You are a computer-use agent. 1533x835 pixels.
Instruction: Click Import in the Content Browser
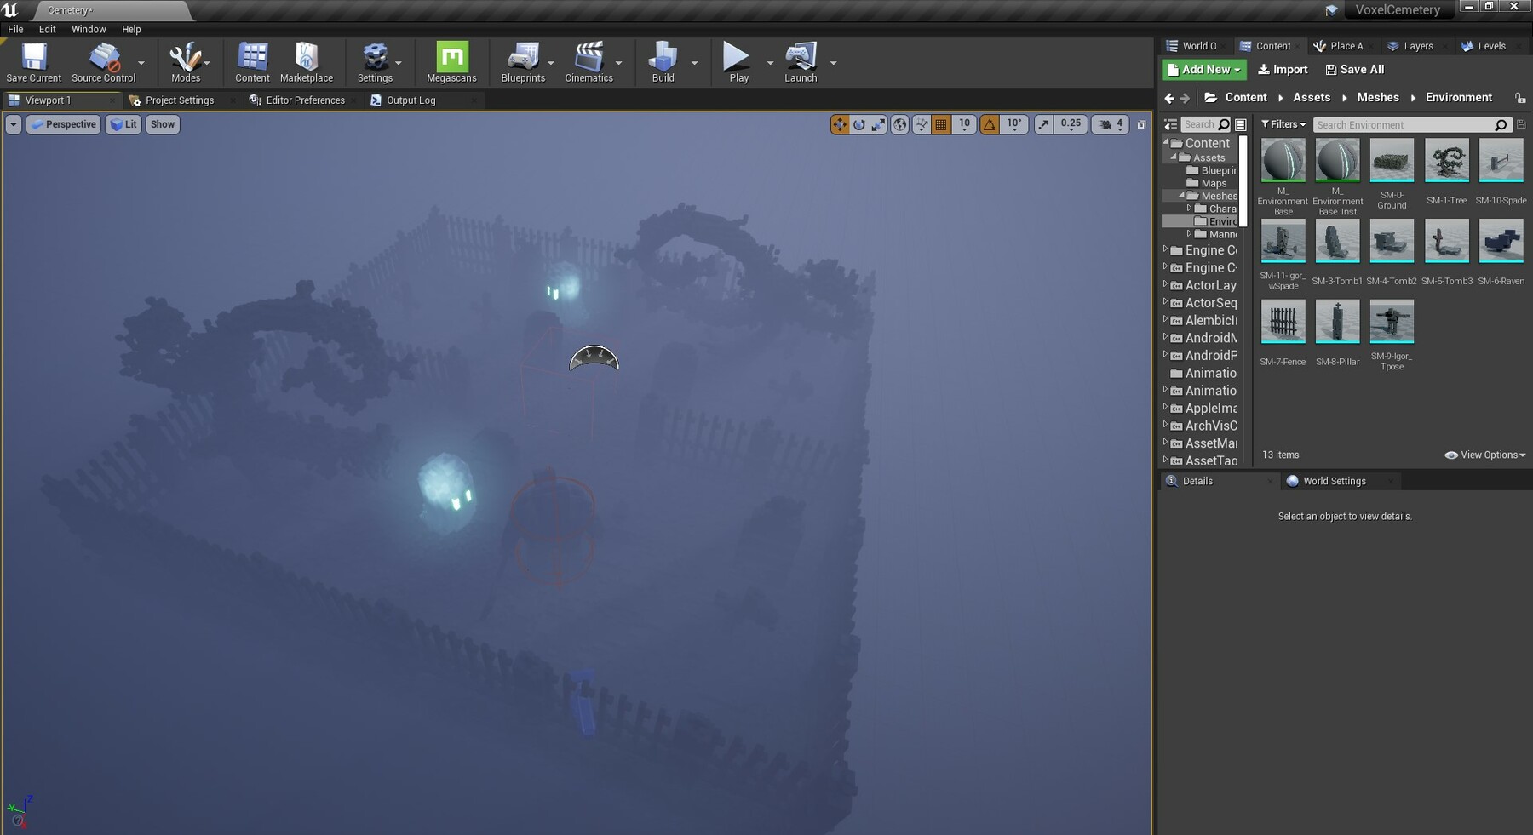pyautogui.click(x=1283, y=69)
